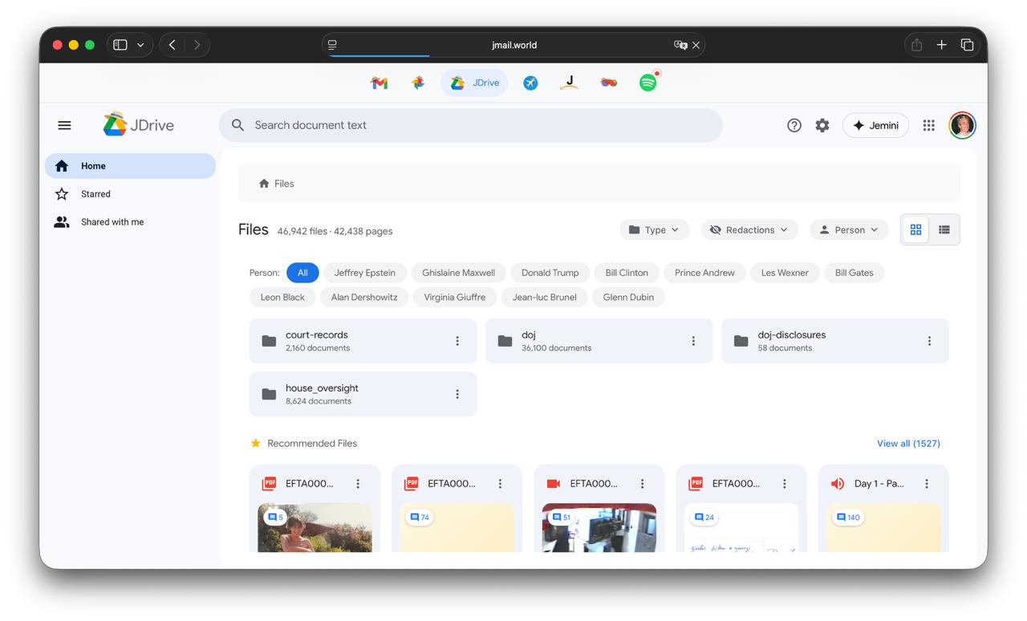The height and width of the screenshot is (621, 1027).
Task: Open settings gear in JDrive header
Action: (x=822, y=125)
